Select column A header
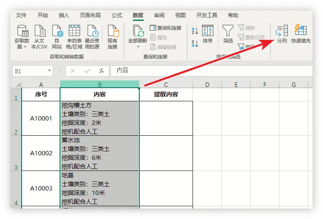 41,84
